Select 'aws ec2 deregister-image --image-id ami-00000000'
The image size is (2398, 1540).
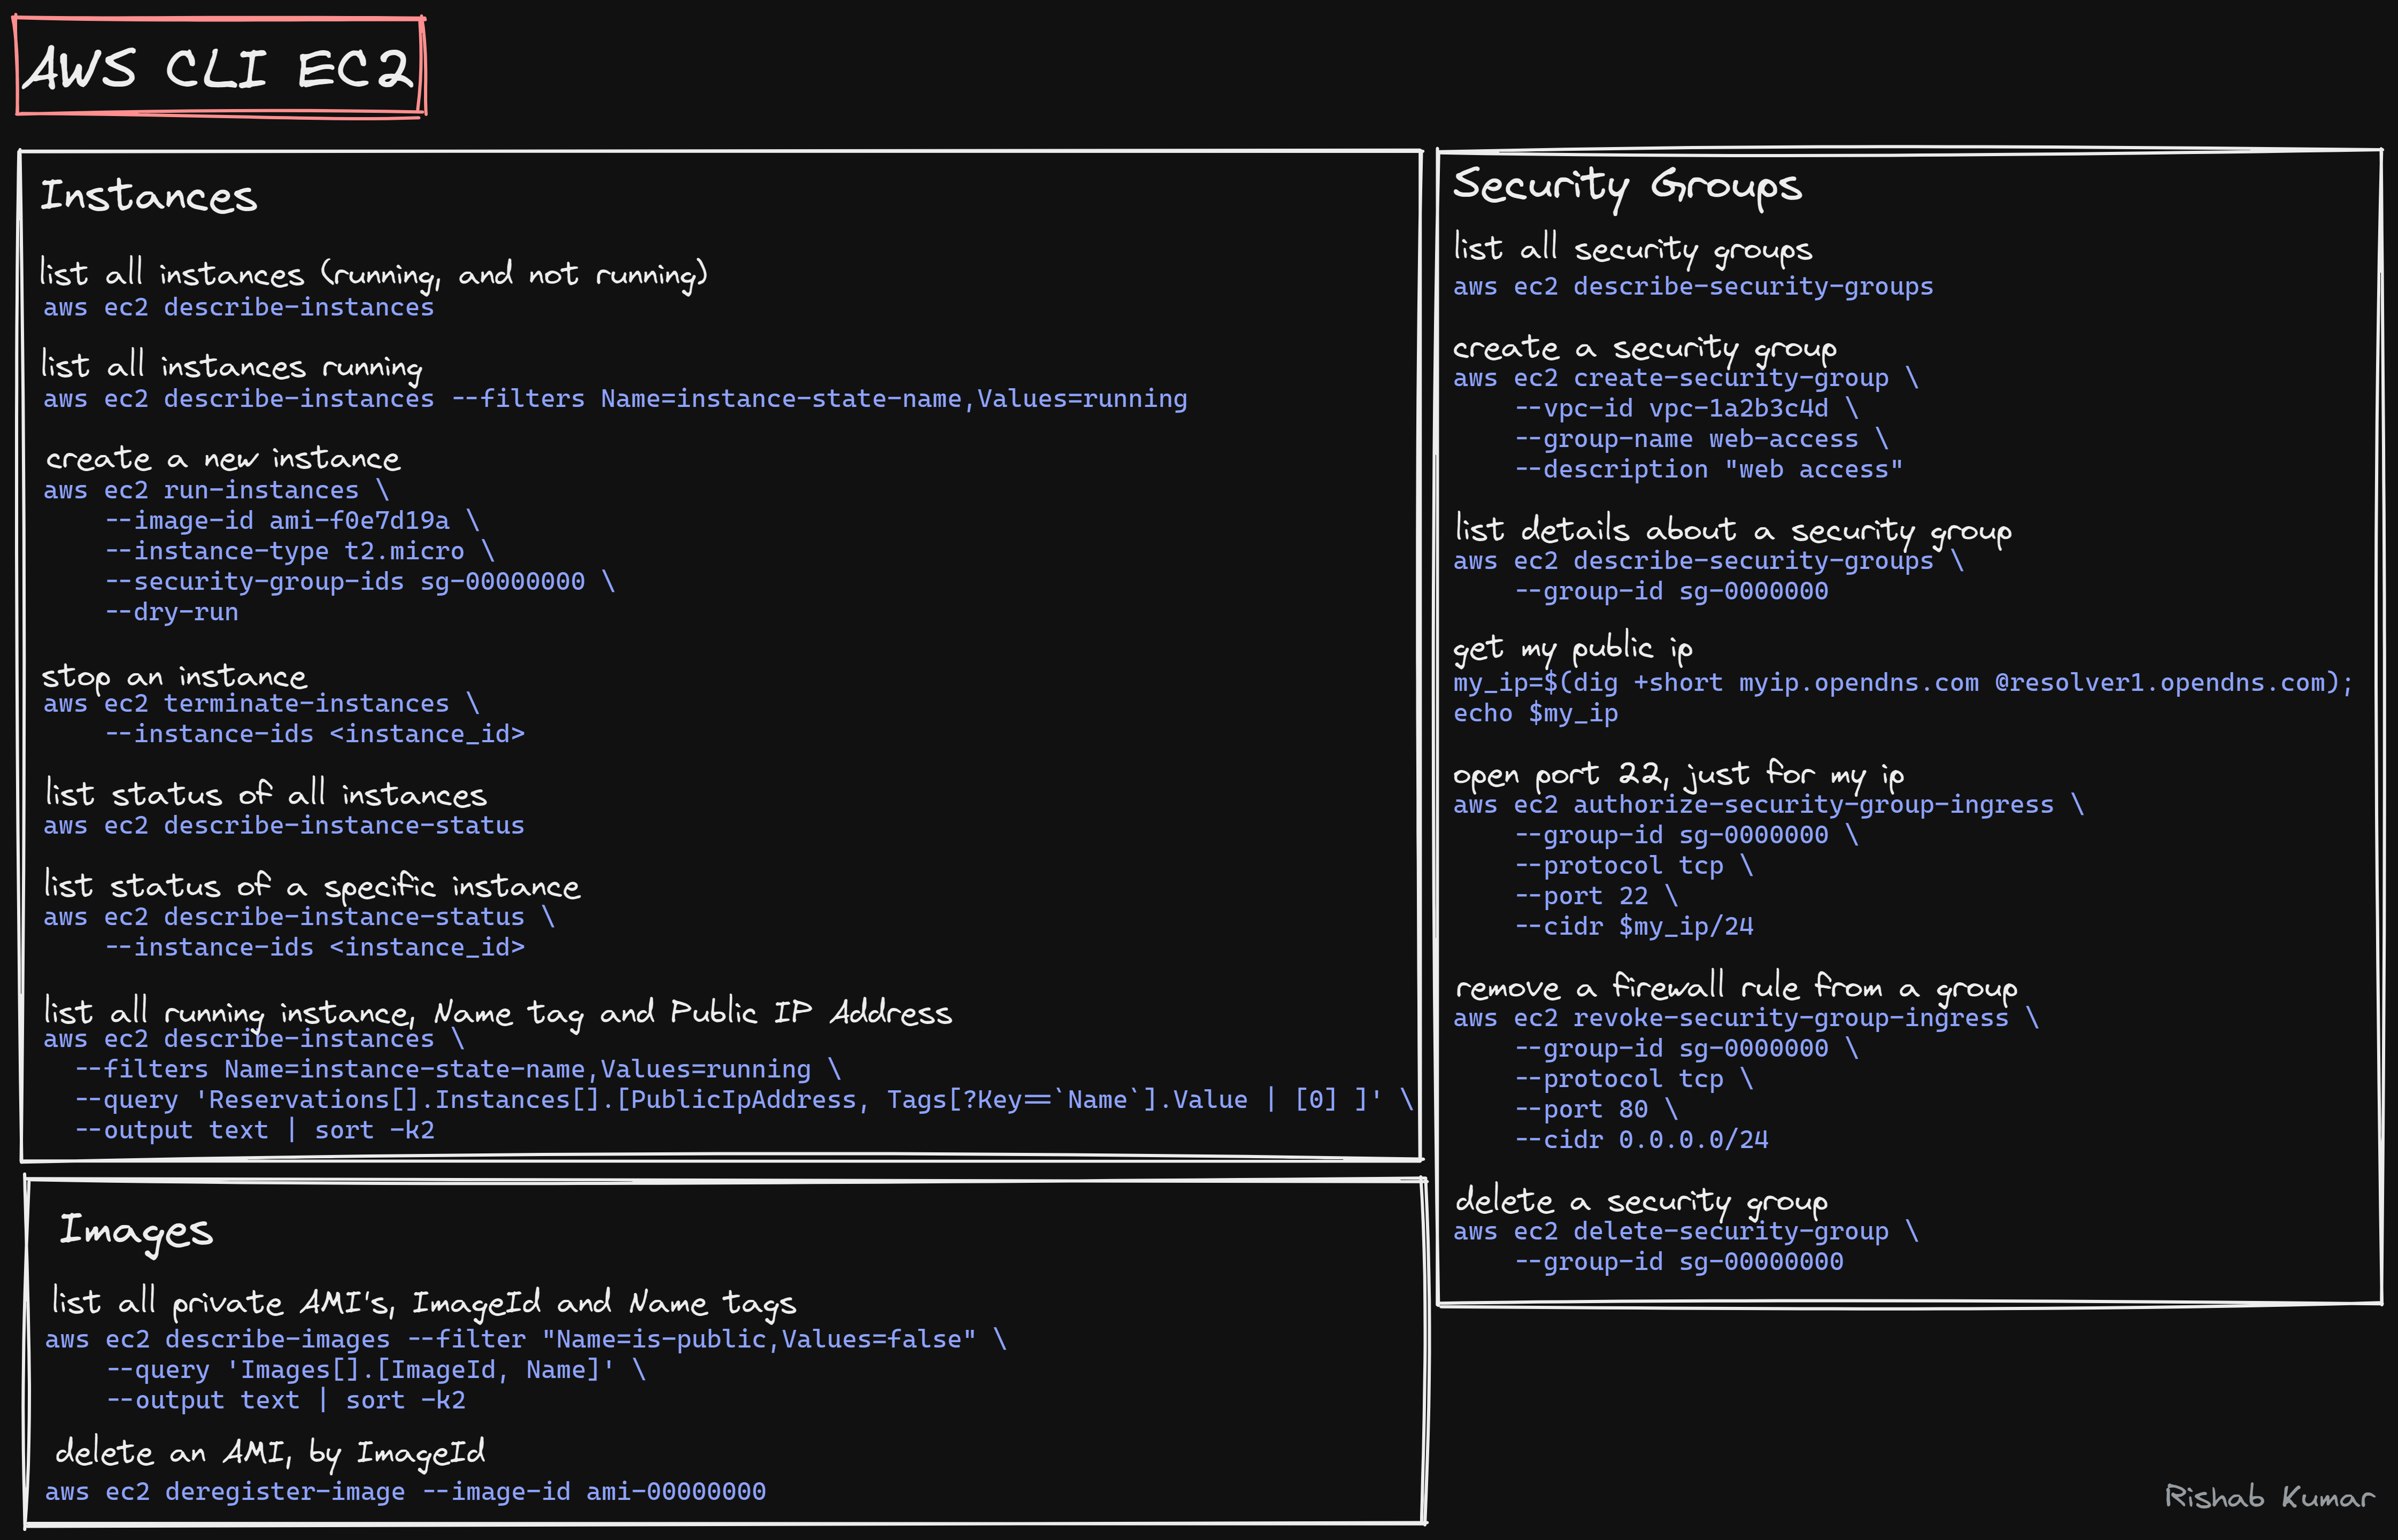[406, 1492]
